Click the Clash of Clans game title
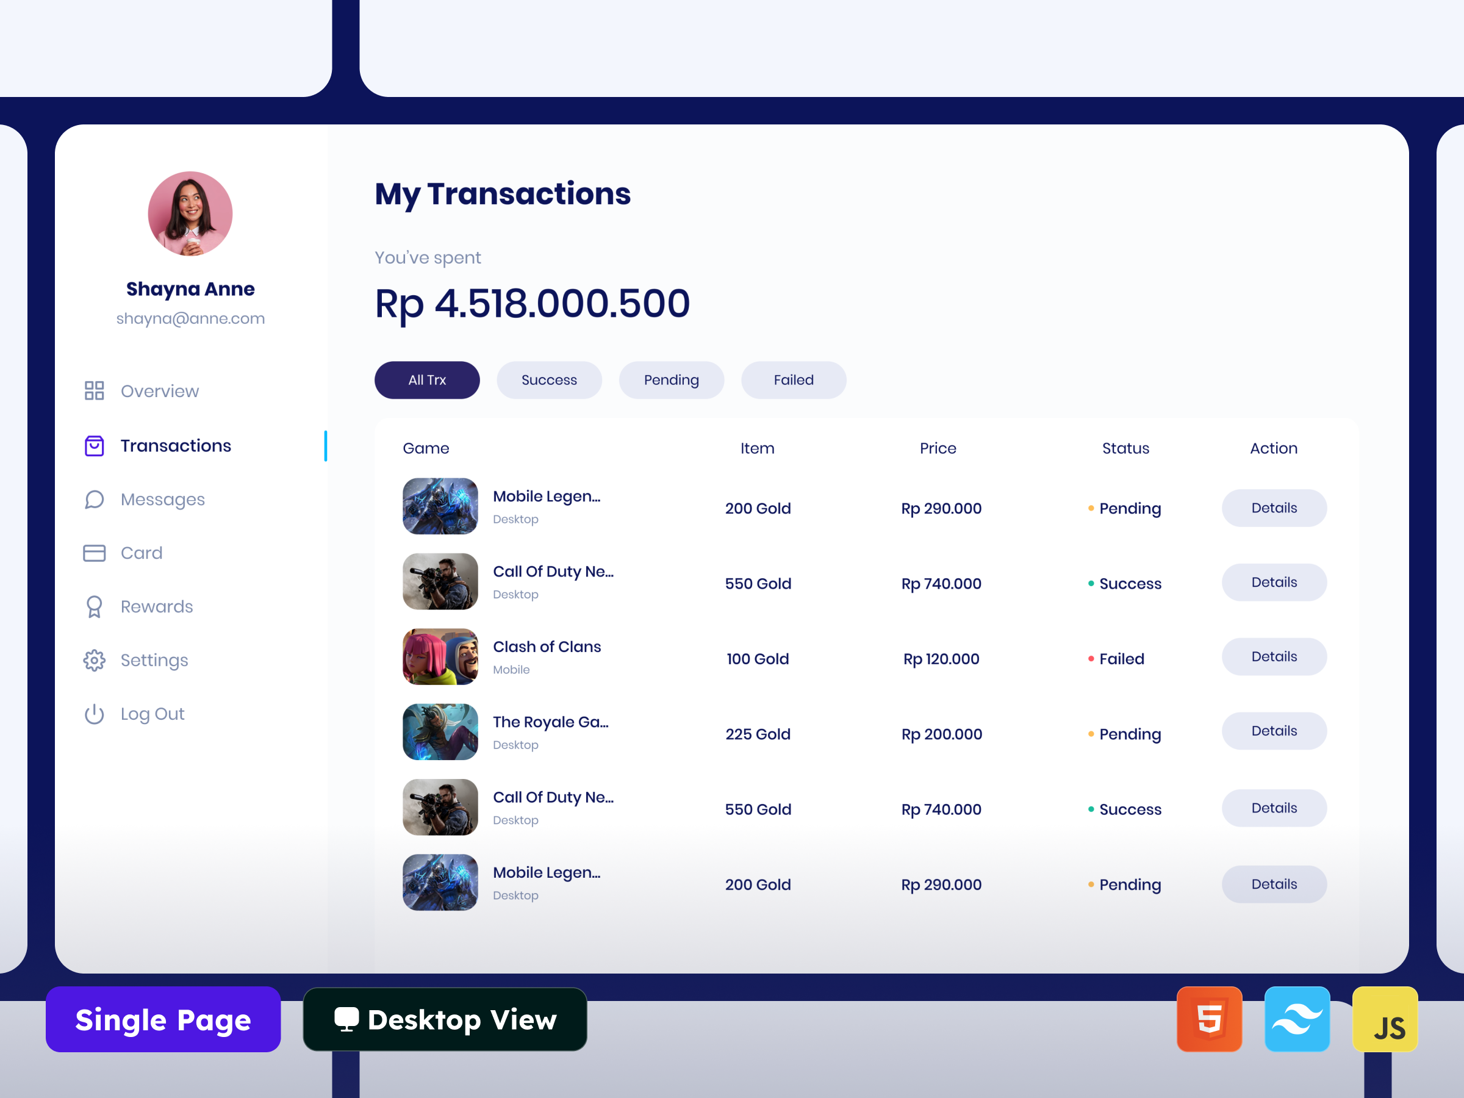The height and width of the screenshot is (1098, 1464). click(547, 647)
